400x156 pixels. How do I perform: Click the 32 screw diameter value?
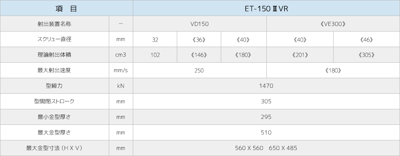(x=155, y=39)
